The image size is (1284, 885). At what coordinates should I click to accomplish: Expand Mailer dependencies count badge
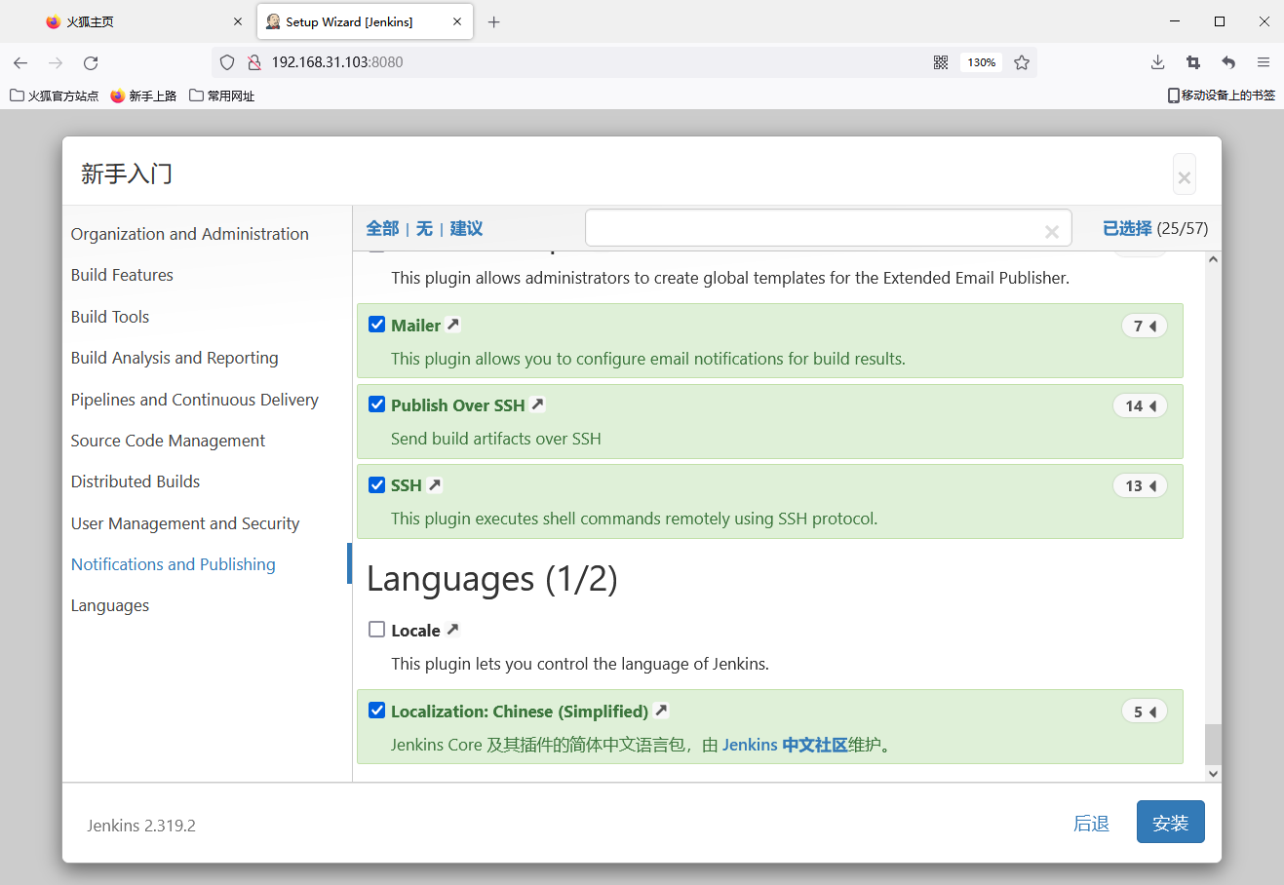click(x=1144, y=326)
